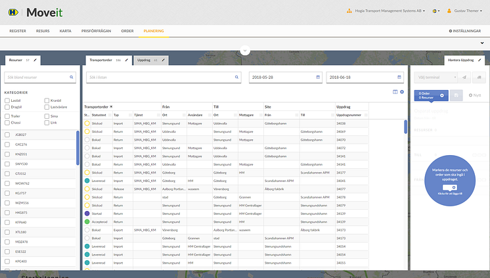
Task: Open calendar icon for start date 2018-05-28
Action: [318, 77]
